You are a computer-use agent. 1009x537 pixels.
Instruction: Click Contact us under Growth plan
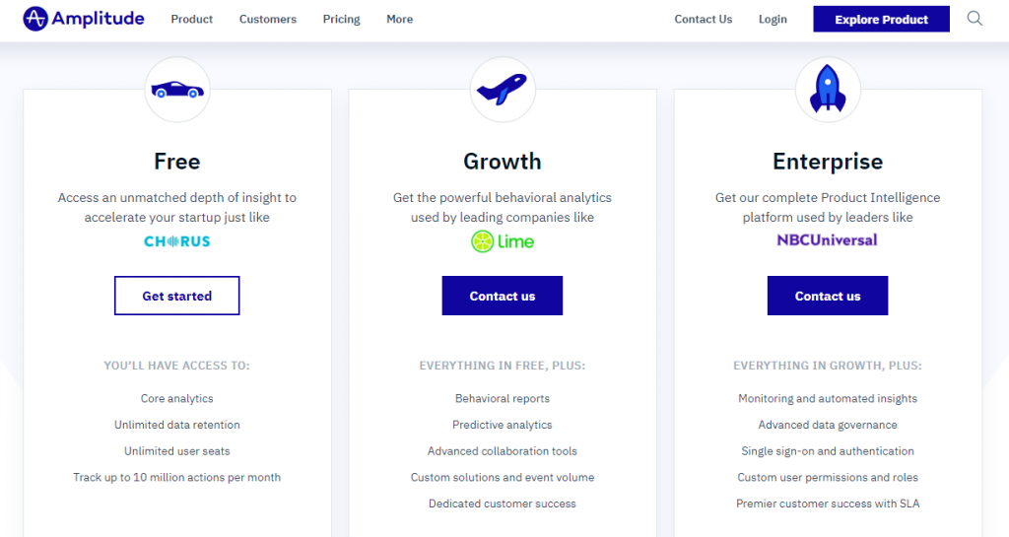pyautogui.click(x=503, y=296)
